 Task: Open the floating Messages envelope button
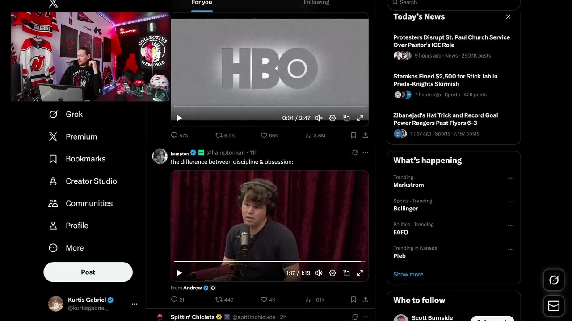coord(554,306)
